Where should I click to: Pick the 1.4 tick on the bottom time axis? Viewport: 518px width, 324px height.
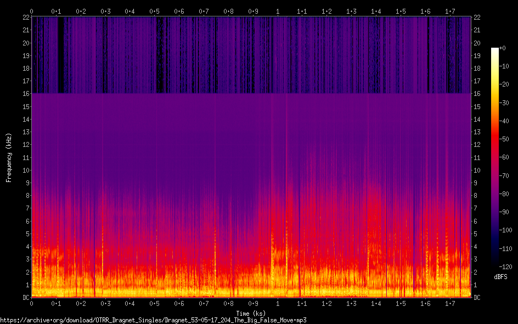[376, 304]
